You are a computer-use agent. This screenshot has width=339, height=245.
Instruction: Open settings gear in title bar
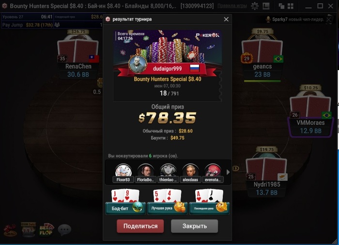[x=255, y=6]
